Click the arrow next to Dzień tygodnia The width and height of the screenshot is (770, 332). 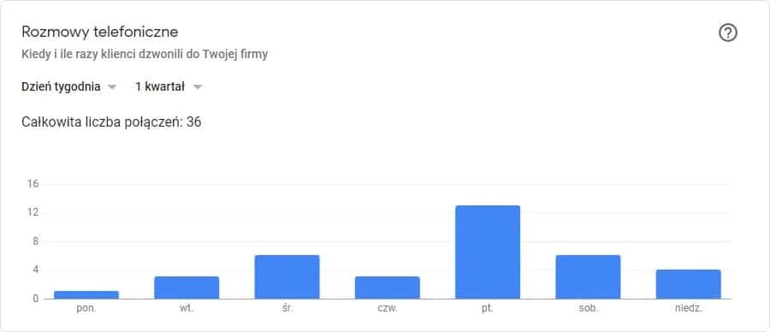click(112, 87)
